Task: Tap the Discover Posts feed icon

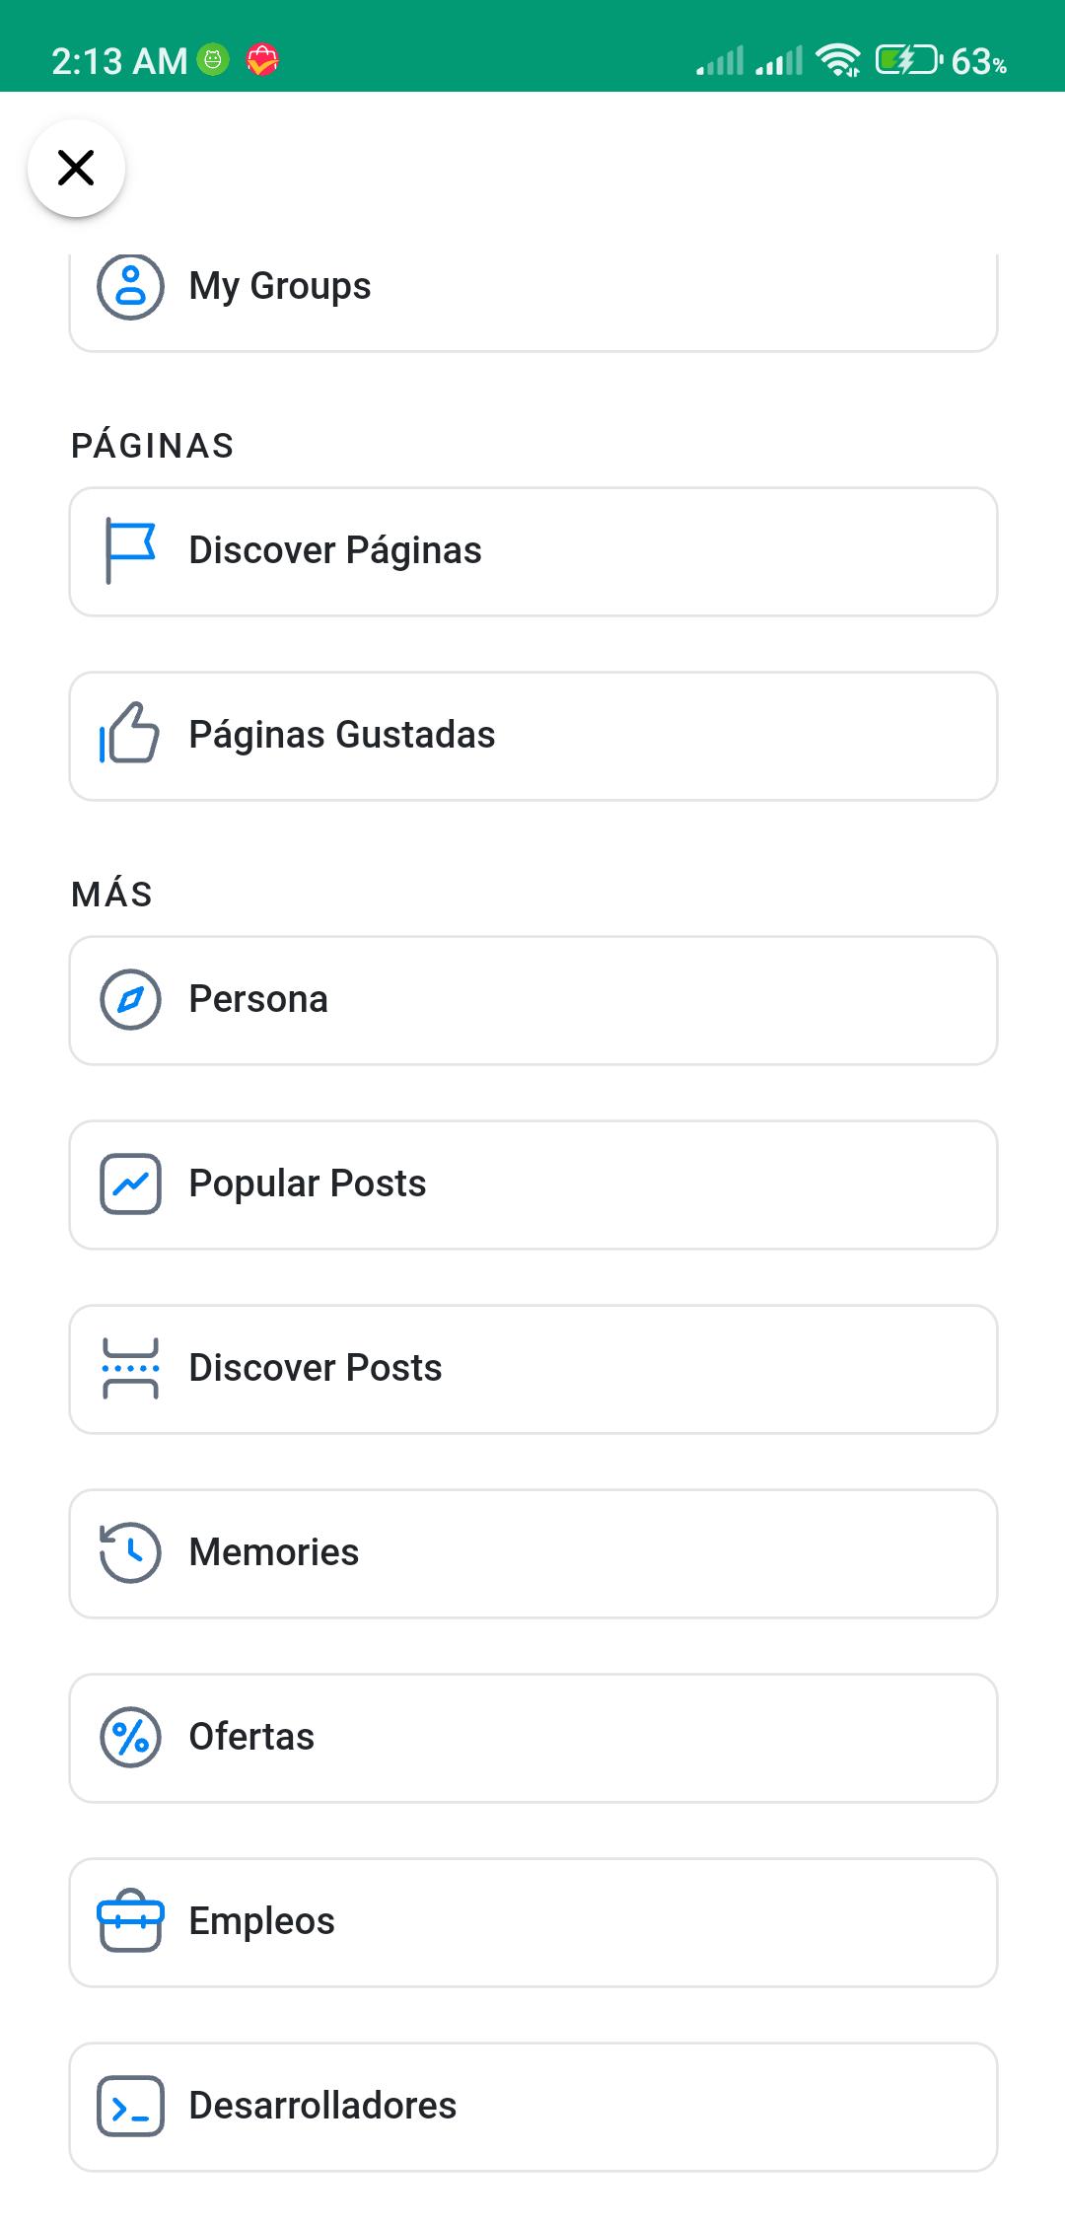Action: (x=130, y=1368)
